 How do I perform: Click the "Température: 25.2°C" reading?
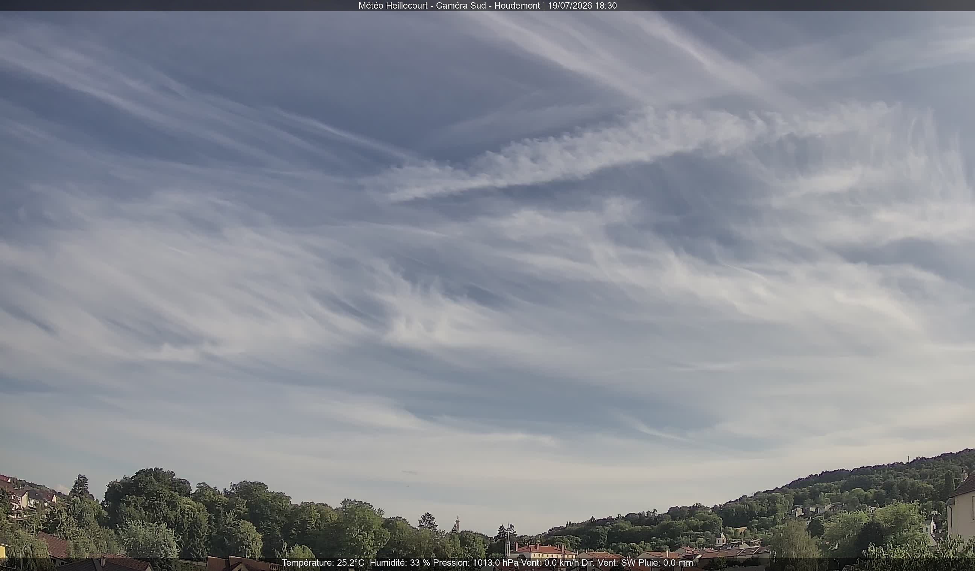[x=323, y=563]
